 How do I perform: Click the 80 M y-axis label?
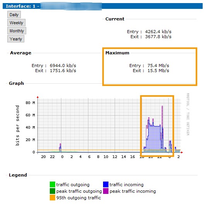click(30, 103)
